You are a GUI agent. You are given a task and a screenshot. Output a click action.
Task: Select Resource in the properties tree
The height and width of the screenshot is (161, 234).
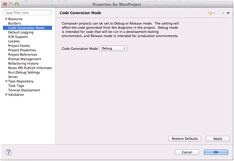[x=15, y=19]
